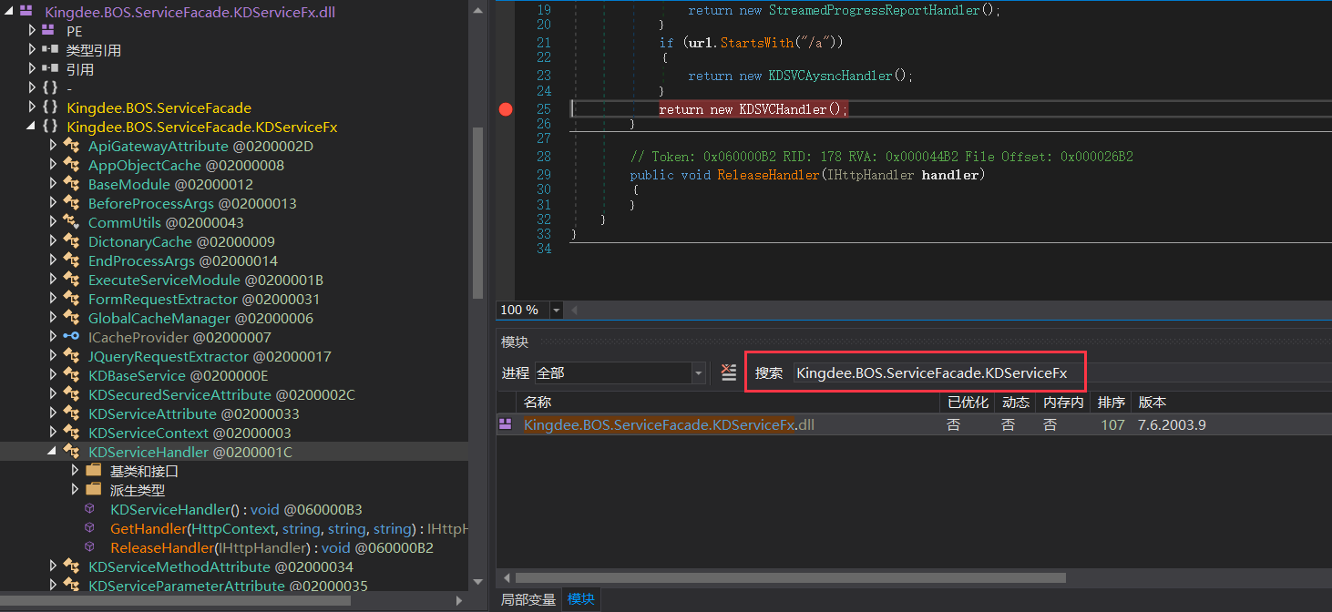Click the GlobalCacheManager class icon

click(x=71, y=318)
